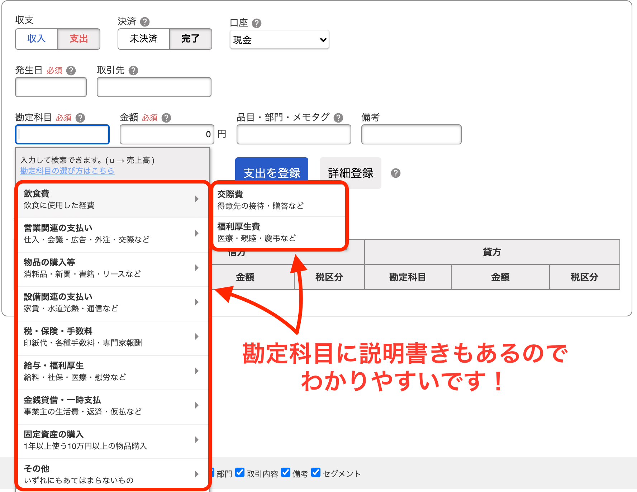Click inside the 備考 input field
Viewport: 637px width, 492px height.
click(x=411, y=134)
